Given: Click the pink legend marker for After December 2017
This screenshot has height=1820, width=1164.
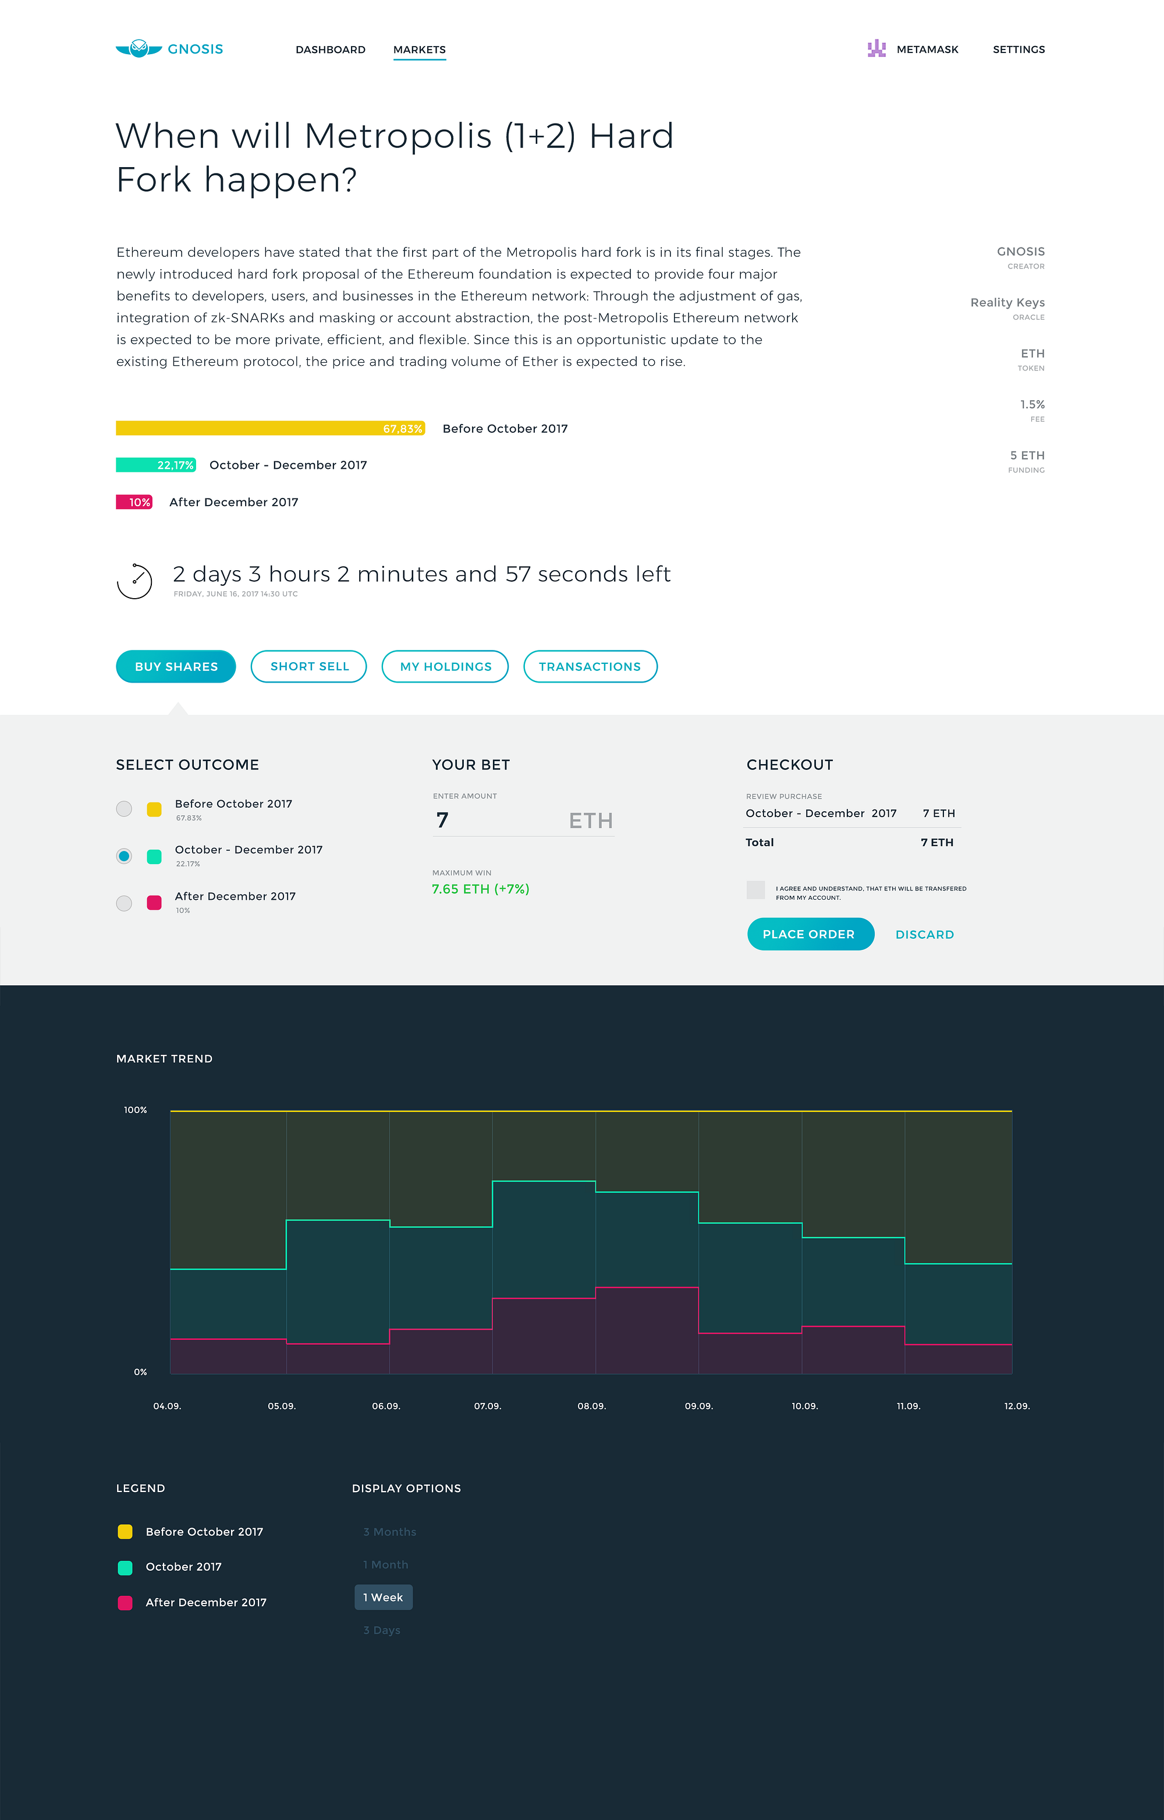Looking at the screenshot, I should tap(126, 1602).
